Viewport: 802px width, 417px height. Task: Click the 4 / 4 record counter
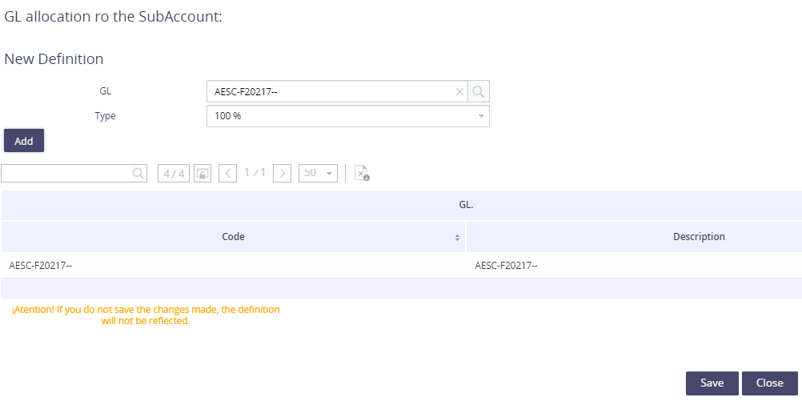pos(174,174)
